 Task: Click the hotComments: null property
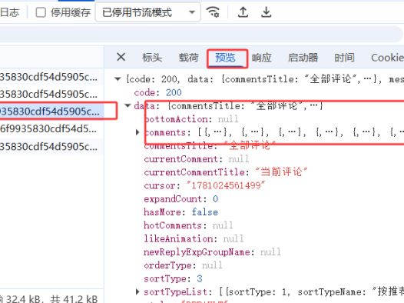click(x=188, y=225)
